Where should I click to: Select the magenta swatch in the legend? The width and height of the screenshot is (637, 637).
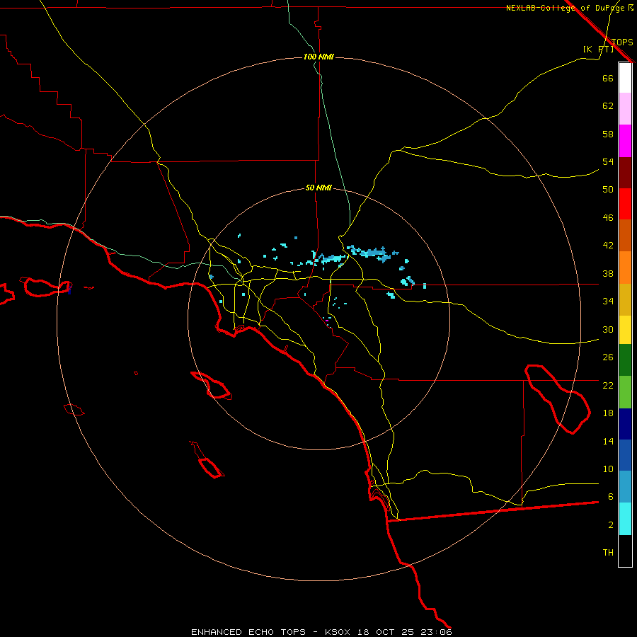point(625,141)
